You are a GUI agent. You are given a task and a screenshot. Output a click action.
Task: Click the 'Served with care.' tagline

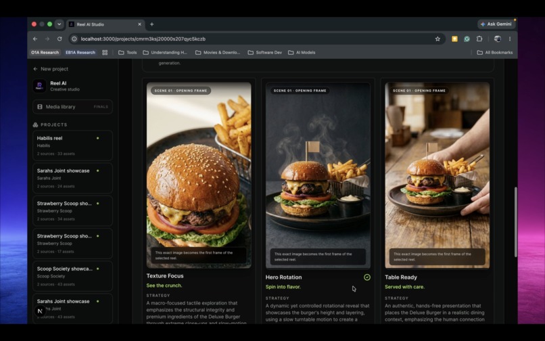coord(404,287)
